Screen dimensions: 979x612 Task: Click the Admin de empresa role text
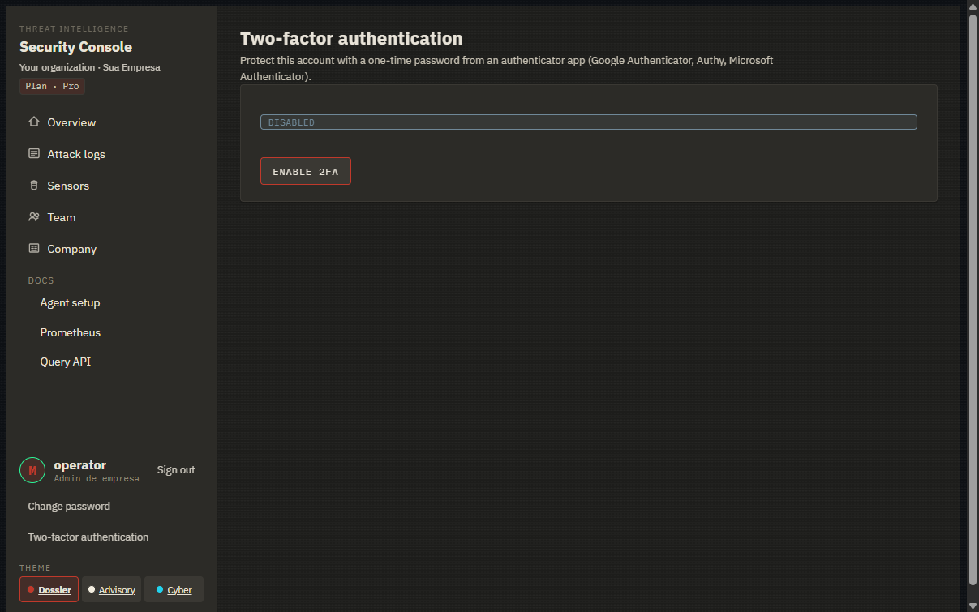97,479
